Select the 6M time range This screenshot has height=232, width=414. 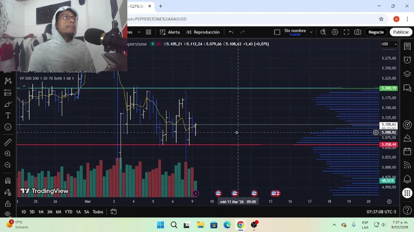tap(58, 212)
